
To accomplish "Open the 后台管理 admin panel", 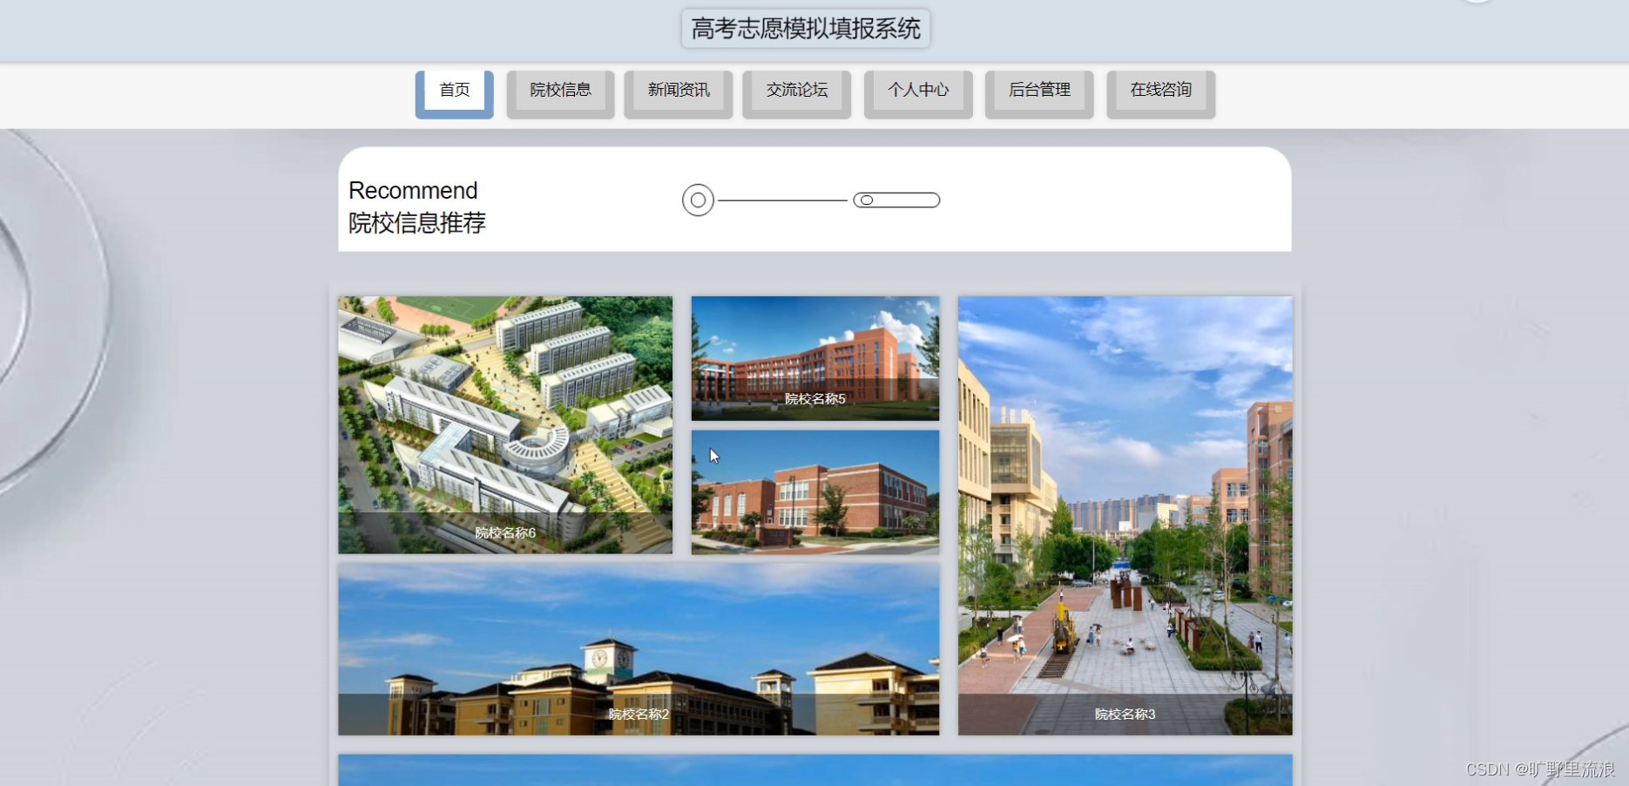I will click(x=1038, y=90).
